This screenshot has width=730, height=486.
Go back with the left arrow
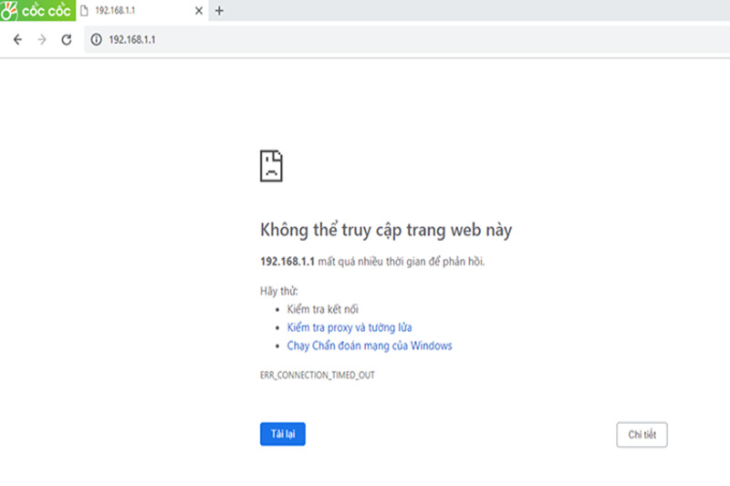(17, 39)
